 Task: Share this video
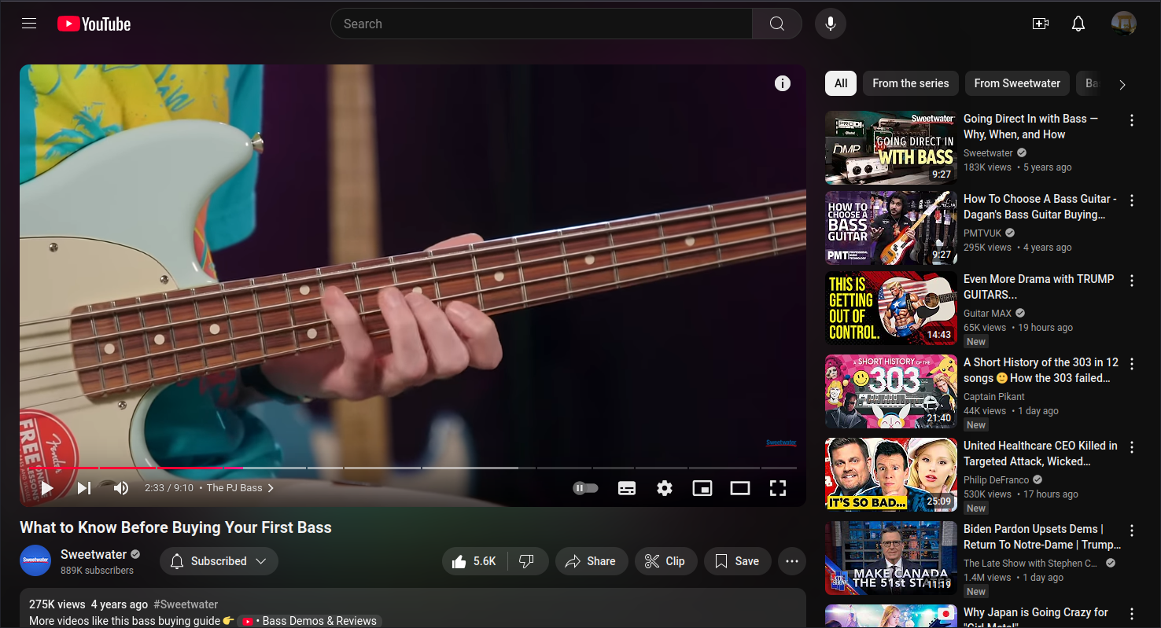(x=592, y=561)
